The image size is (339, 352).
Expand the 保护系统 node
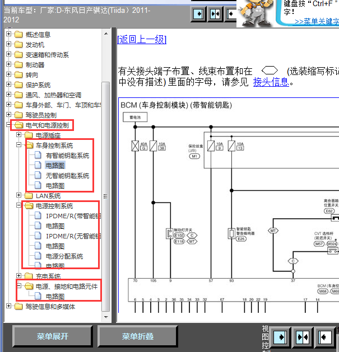8,85
